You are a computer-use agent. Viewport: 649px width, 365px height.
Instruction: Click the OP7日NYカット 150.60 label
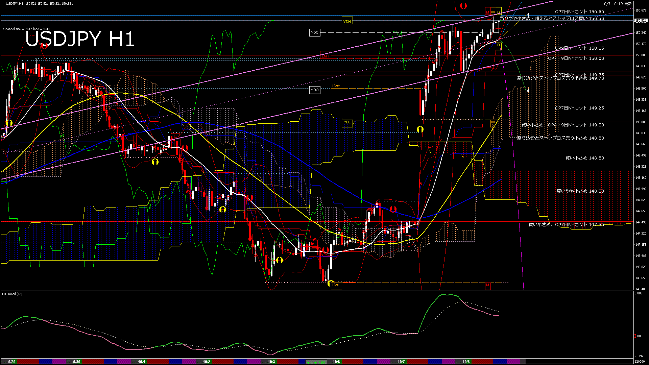pyautogui.click(x=579, y=11)
